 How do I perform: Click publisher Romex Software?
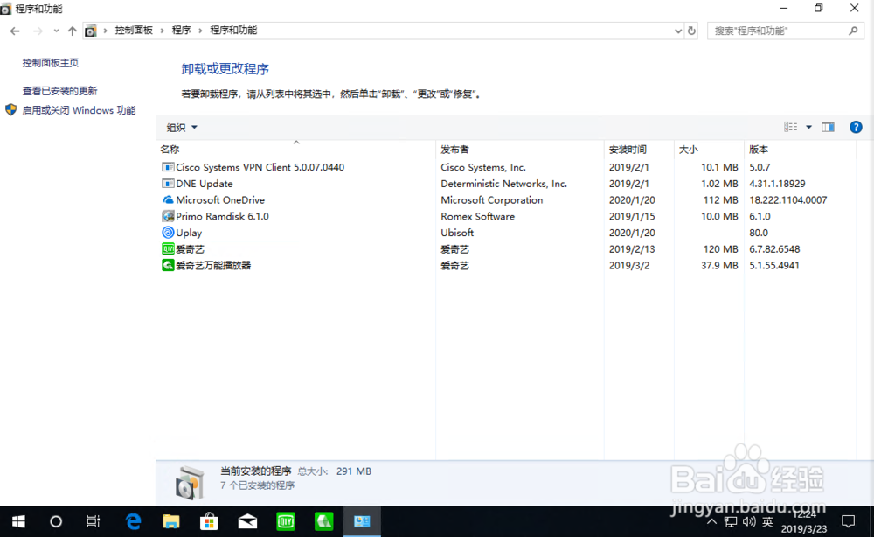point(477,216)
